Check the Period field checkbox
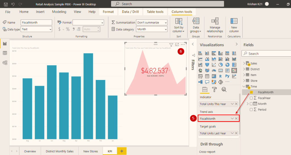 pos(251,109)
